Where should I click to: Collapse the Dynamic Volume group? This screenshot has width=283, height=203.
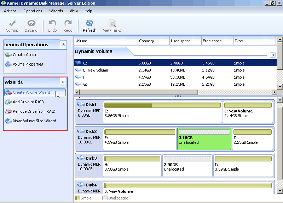[x=272, y=55]
